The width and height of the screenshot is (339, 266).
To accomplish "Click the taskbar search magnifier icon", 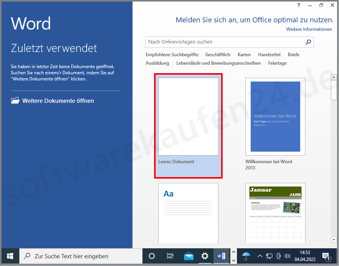I will click(x=27, y=256).
